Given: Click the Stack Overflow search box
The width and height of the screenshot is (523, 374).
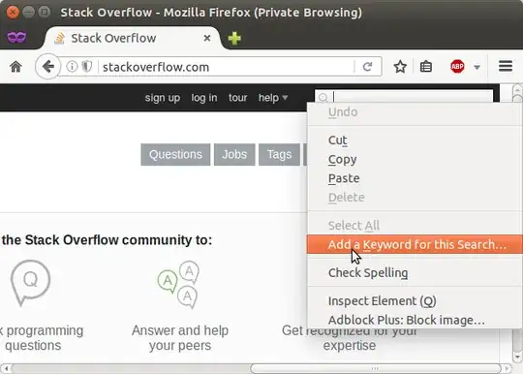Looking at the screenshot, I should (404, 96).
